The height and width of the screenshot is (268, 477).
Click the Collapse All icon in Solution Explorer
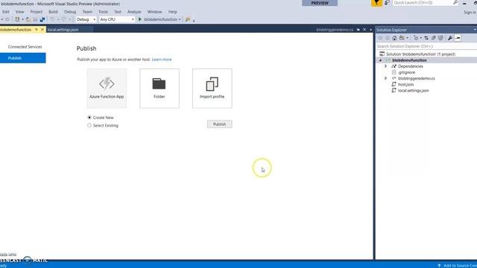(x=434, y=38)
